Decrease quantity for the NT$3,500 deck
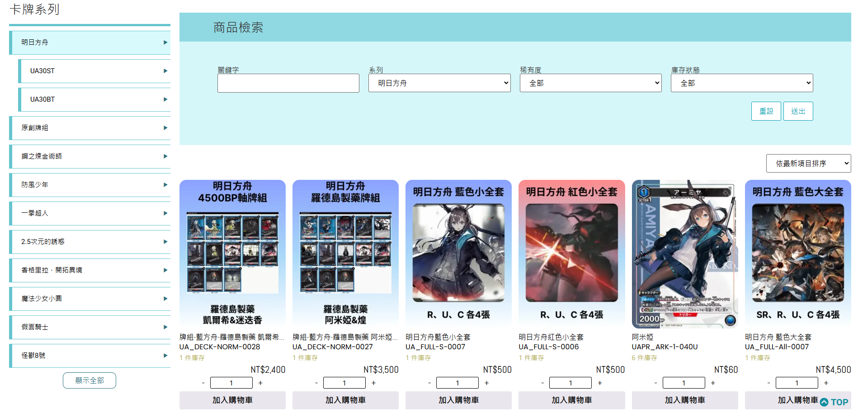858x413 pixels. click(316, 383)
